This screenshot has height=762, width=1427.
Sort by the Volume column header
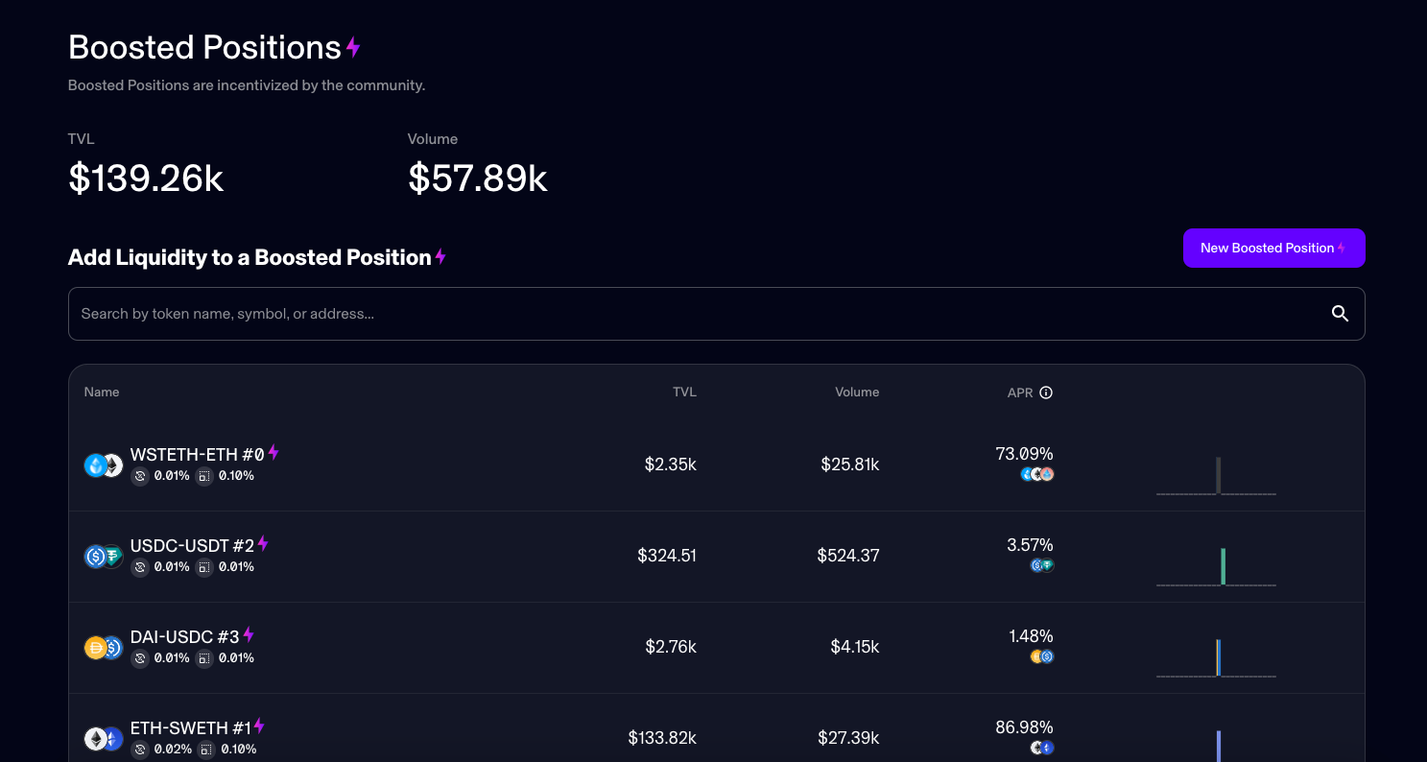pyautogui.click(x=857, y=392)
